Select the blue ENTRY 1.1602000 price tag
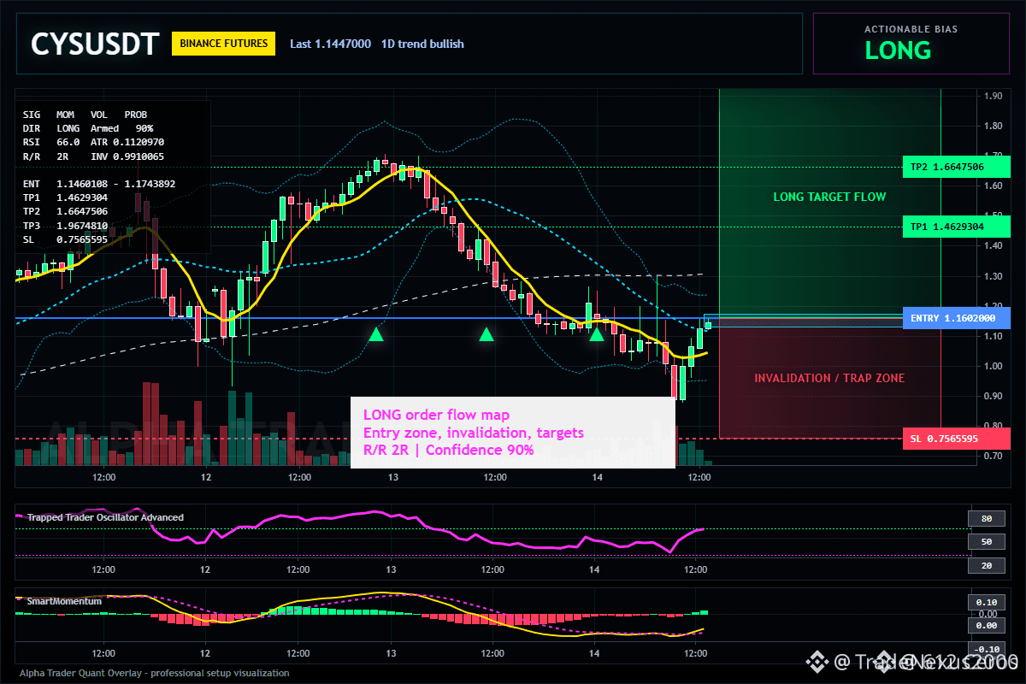The height and width of the screenshot is (684, 1026). click(x=957, y=318)
